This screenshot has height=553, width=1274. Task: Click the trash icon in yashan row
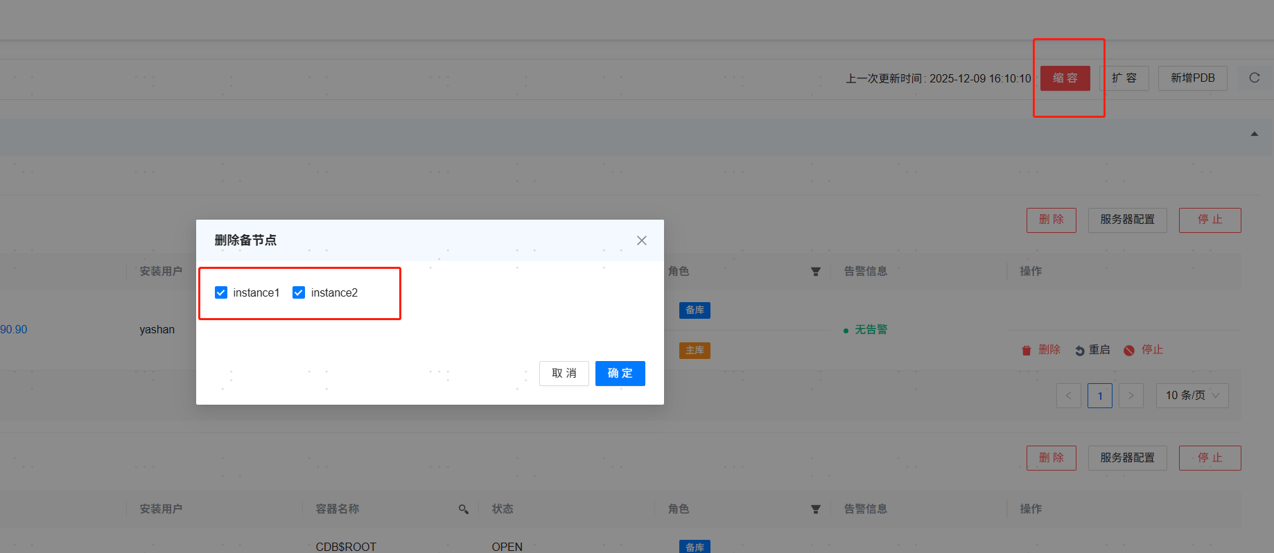click(x=1026, y=351)
